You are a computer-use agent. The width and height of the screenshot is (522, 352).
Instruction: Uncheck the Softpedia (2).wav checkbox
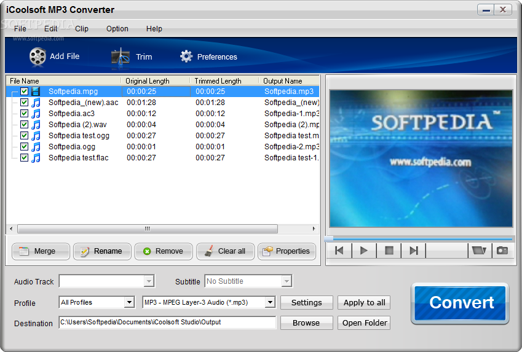click(x=25, y=124)
